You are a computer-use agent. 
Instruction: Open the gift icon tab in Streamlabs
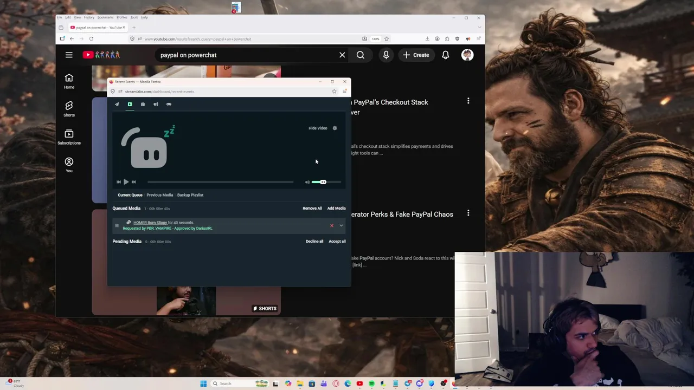coord(143,104)
